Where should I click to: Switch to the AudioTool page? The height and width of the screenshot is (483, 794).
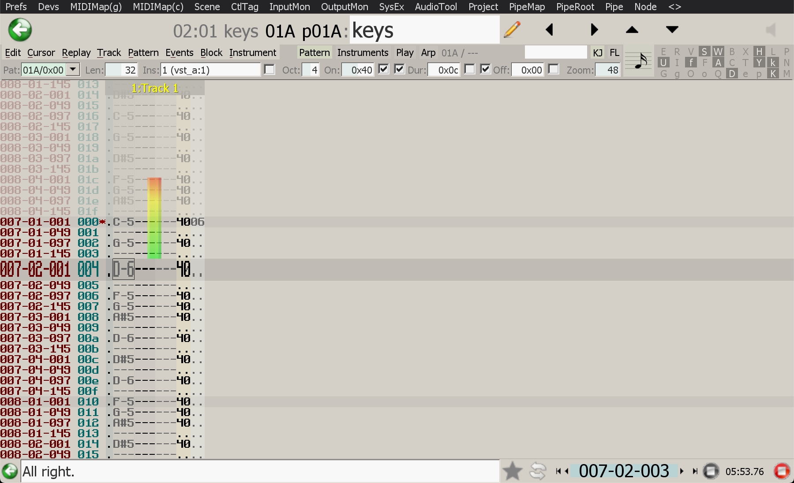pyautogui.click(x=435, y=7)
